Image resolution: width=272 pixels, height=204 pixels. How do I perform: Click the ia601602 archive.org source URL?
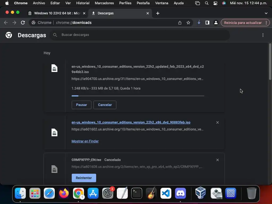[137, 129]
